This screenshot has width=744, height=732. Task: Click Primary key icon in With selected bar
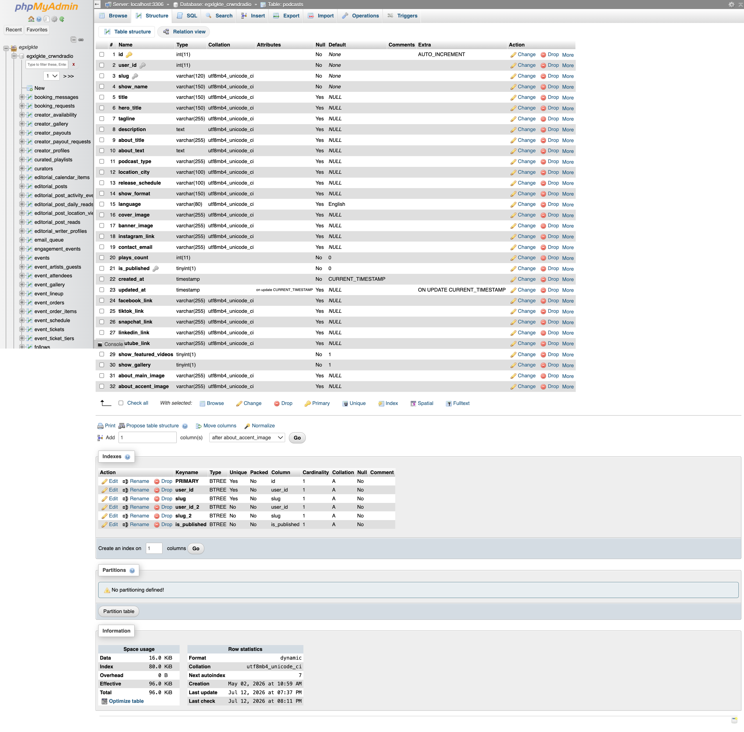pos(307,404)
